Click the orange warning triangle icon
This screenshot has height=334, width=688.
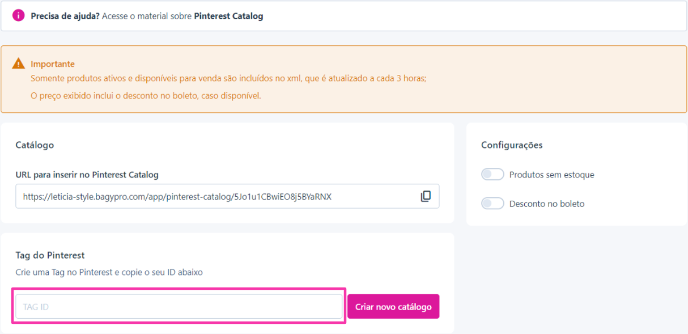[19, 64]
